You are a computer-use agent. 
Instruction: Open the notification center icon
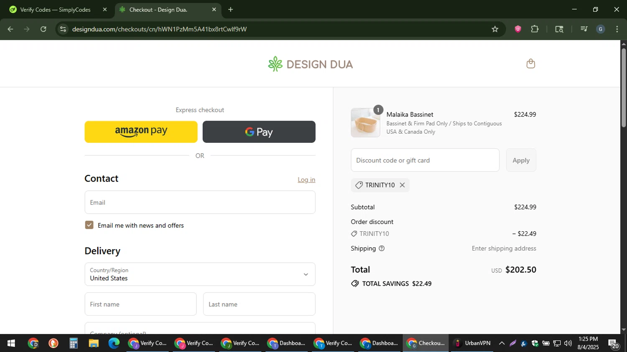click(x=613, y=344)
